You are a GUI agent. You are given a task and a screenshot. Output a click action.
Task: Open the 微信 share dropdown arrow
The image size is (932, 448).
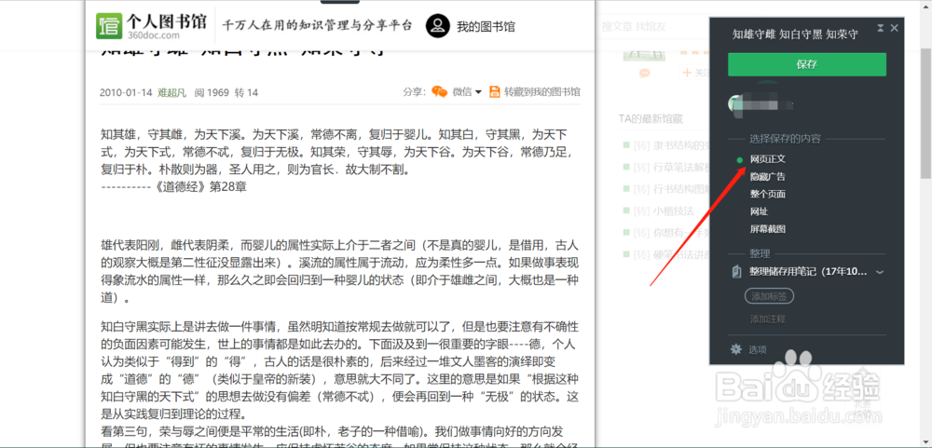tap(478, 92)
